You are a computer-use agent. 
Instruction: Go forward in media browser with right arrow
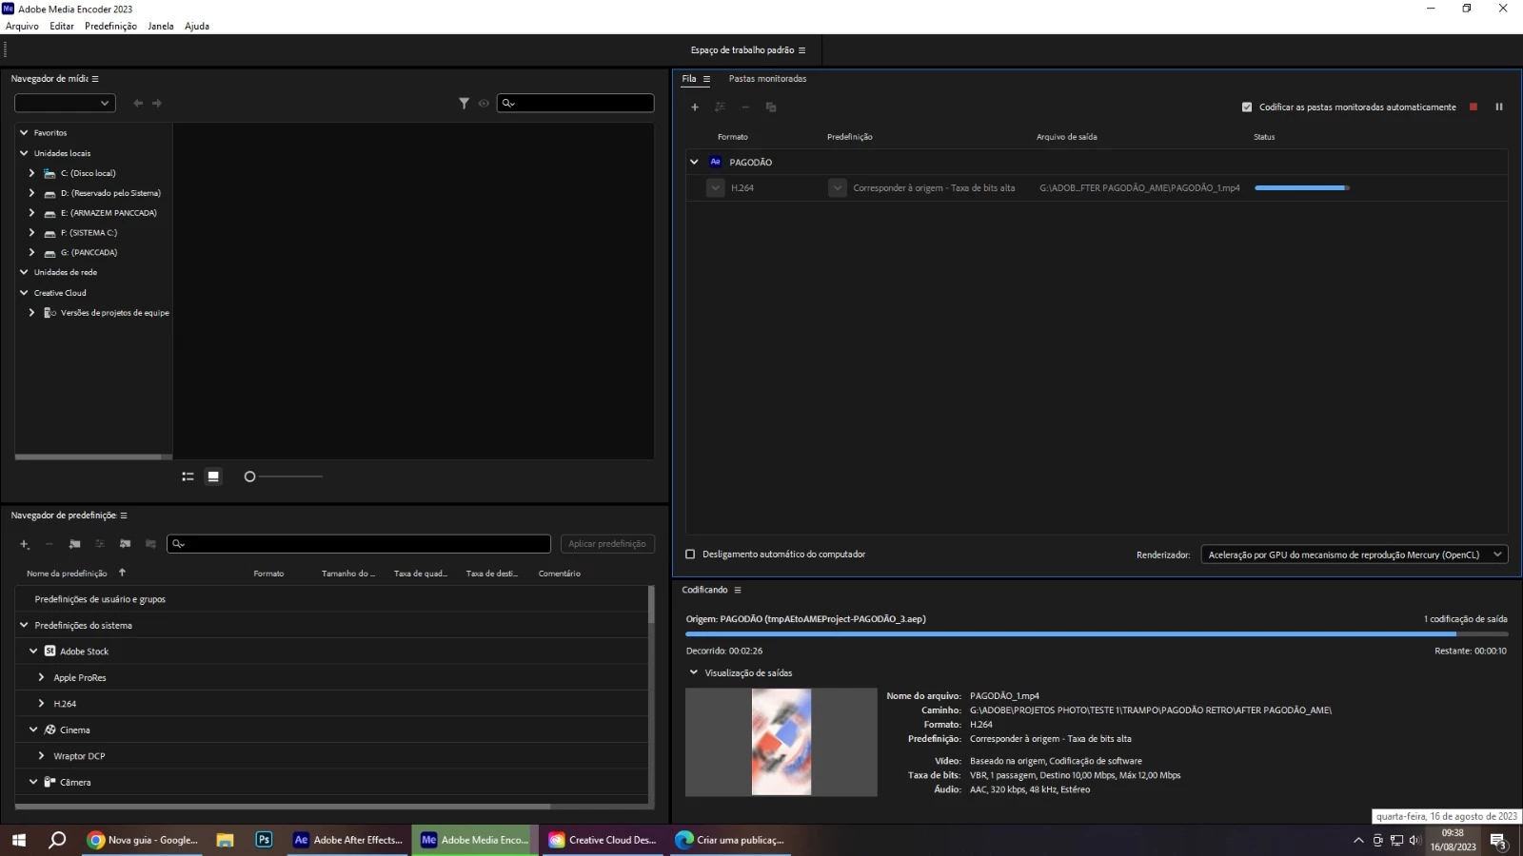[x=157, y=103]
